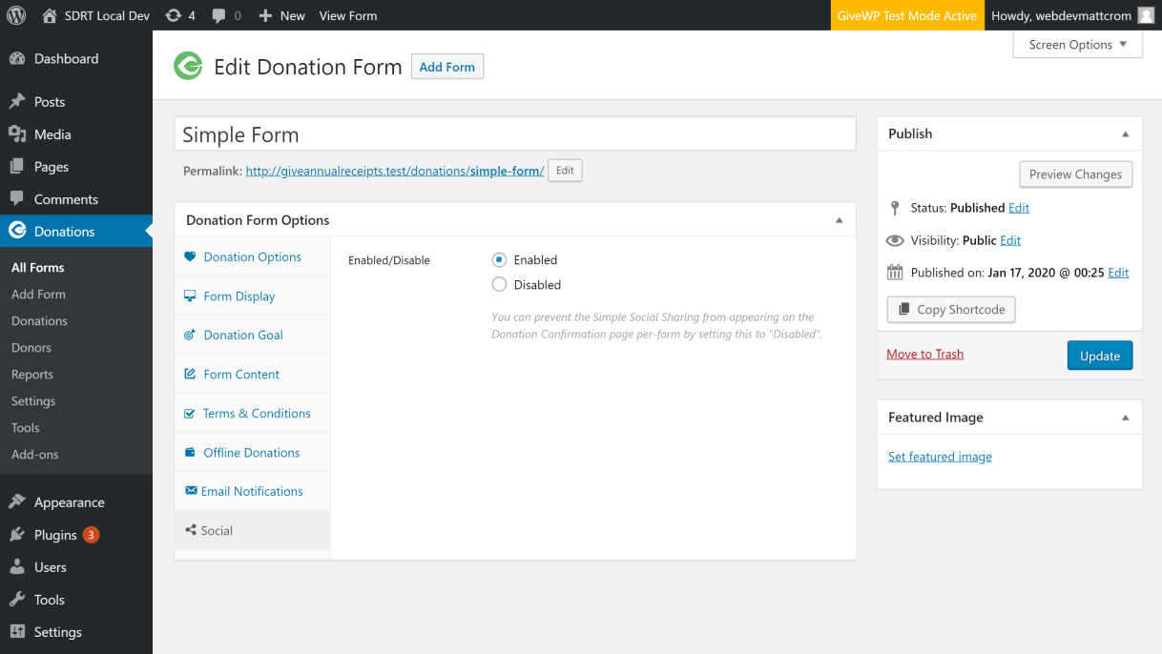Open the updates icon showing 4

pyautogui.click(x=173, y=15)
